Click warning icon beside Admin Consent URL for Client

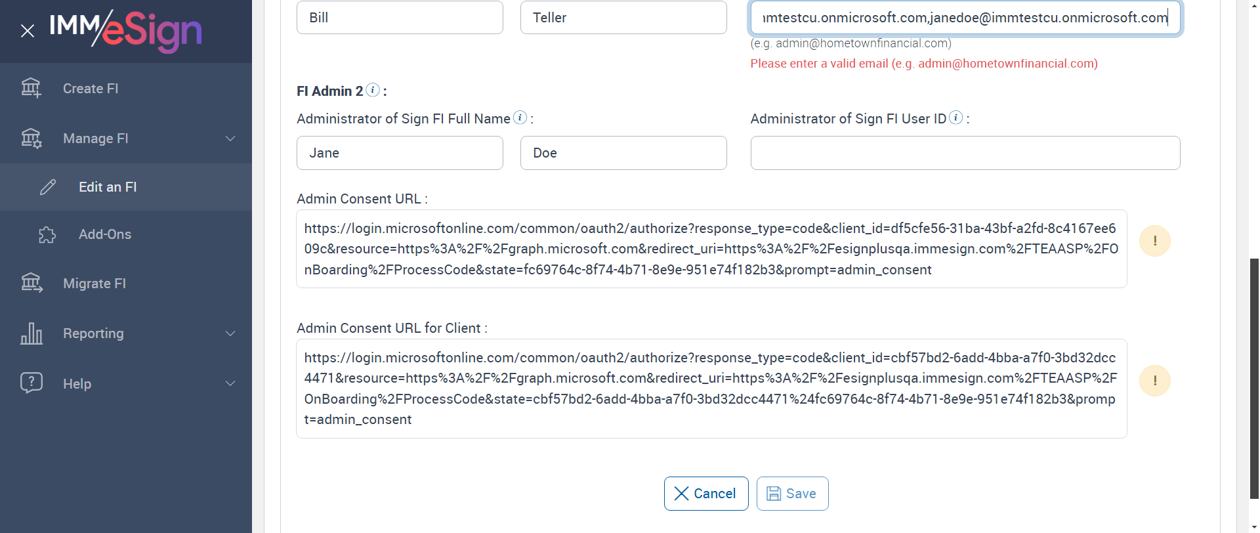tap(1154, 381)
